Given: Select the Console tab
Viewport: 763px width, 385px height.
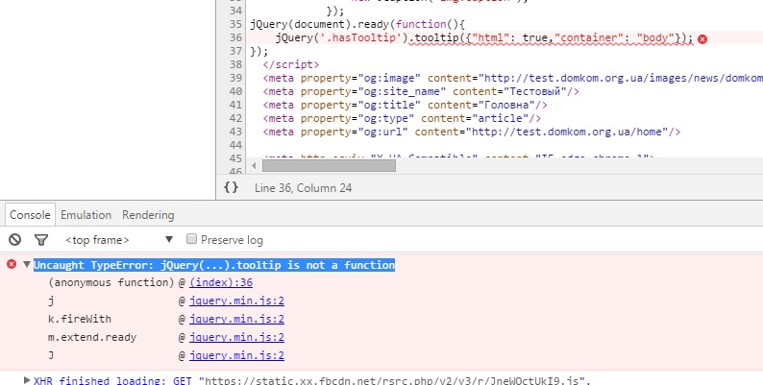Looking at the screenshot, I should pos(29,215).
